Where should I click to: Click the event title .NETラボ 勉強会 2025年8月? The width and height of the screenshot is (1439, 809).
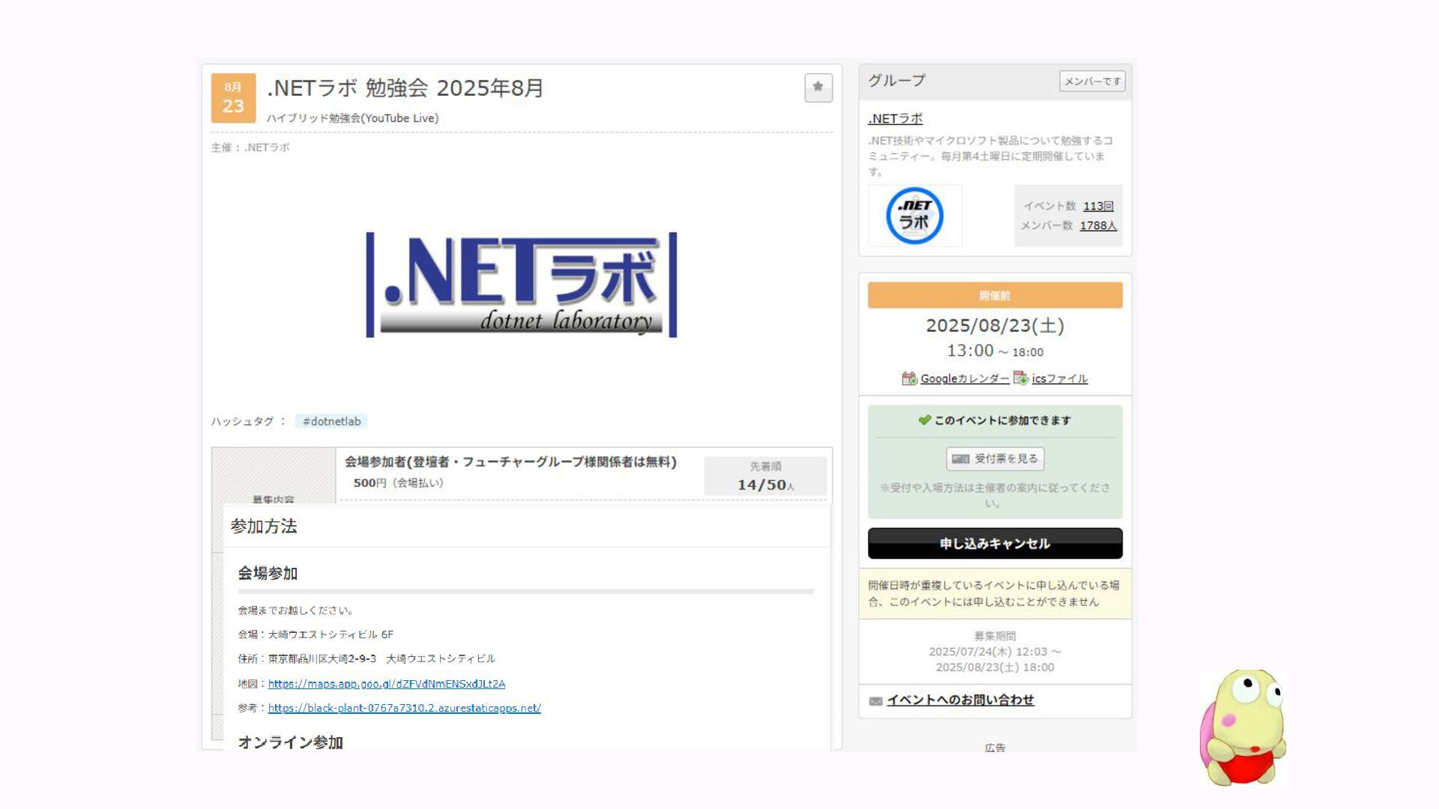click(405, 88)
